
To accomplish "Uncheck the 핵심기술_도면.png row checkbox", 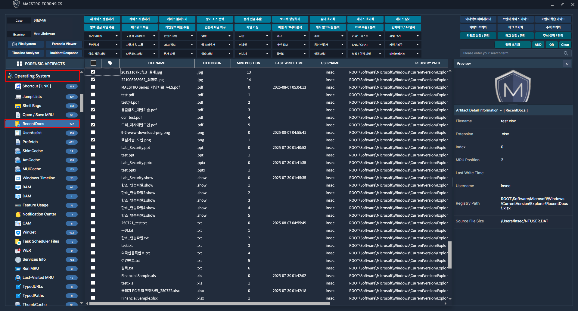I will click(x=93, y=140).
